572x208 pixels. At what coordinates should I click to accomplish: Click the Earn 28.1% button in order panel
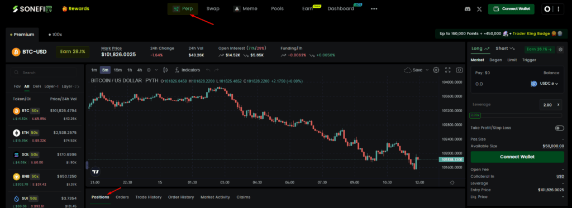coord(540,49)
